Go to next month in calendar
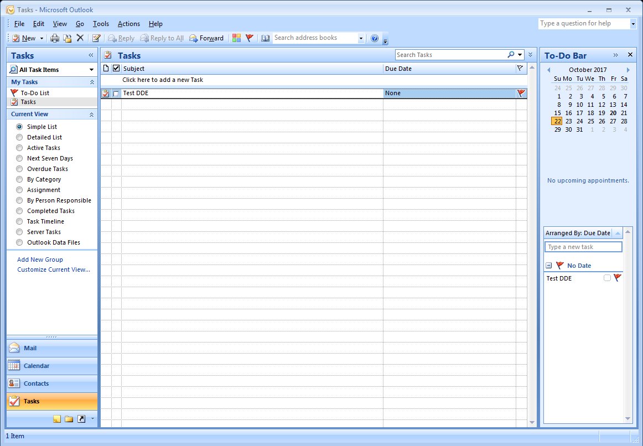This screenshot has width=643, height=446. point(628,70)
